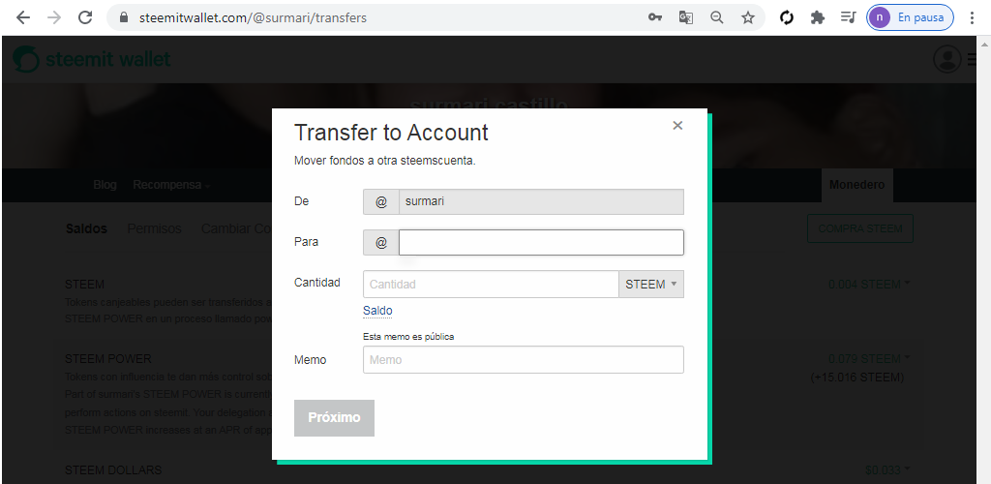Screen dimensions: 991x484
Task: Click the address bar URL
Action: pos(253,17)
